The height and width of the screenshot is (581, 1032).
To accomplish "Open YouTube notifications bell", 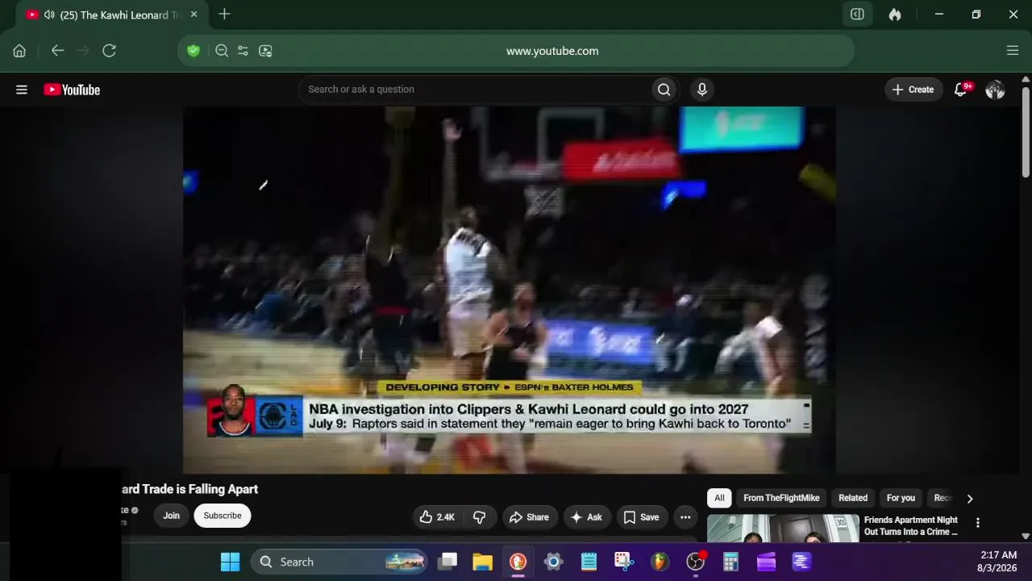I will [960, 90].
